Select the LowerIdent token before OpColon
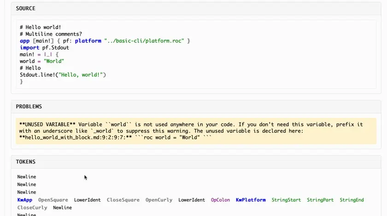This screenshot has width=387, height=216. [192, 200]
